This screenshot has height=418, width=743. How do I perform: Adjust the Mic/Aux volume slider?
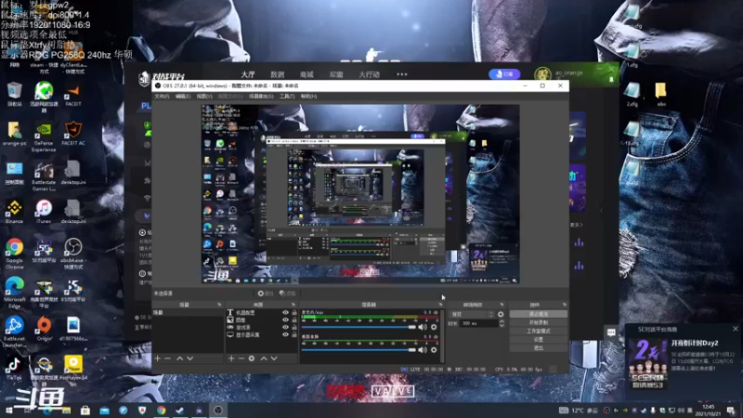tap(358, 327)
